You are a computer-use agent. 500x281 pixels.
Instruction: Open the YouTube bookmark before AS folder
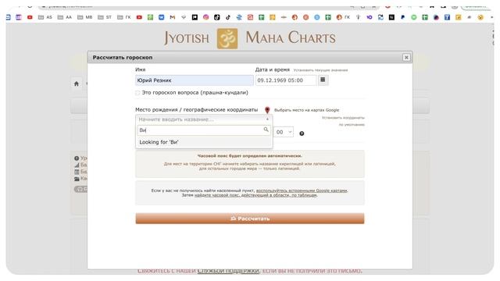(x=30, y=17)
